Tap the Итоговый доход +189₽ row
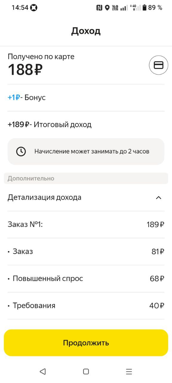 tap(86, 124)
